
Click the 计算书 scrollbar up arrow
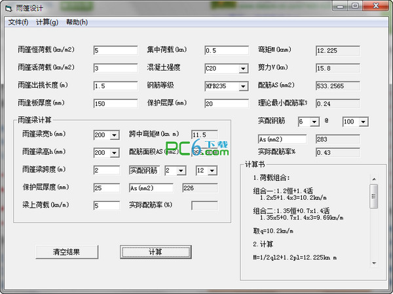point(374,179)
